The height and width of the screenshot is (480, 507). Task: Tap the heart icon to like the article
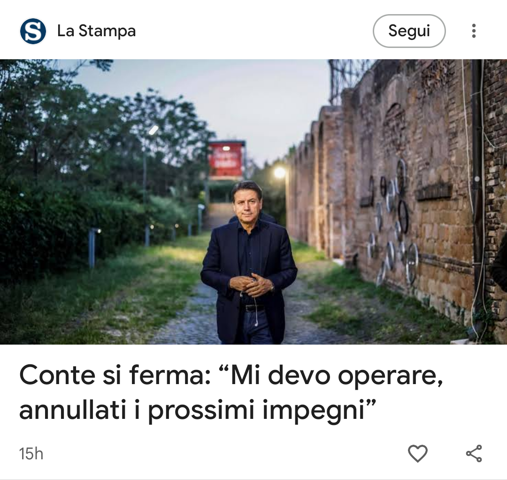[x=418, y=453]
